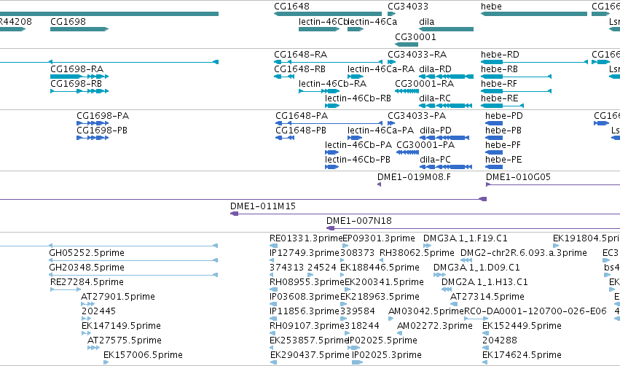The height and width of the screenshot is (366, 620).
Task: Click EST RH38062.5prime label
Action: point(417,253)
